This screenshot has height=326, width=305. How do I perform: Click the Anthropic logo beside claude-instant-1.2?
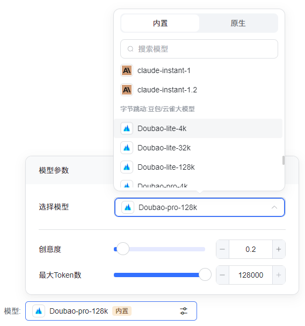pos(127,90)
